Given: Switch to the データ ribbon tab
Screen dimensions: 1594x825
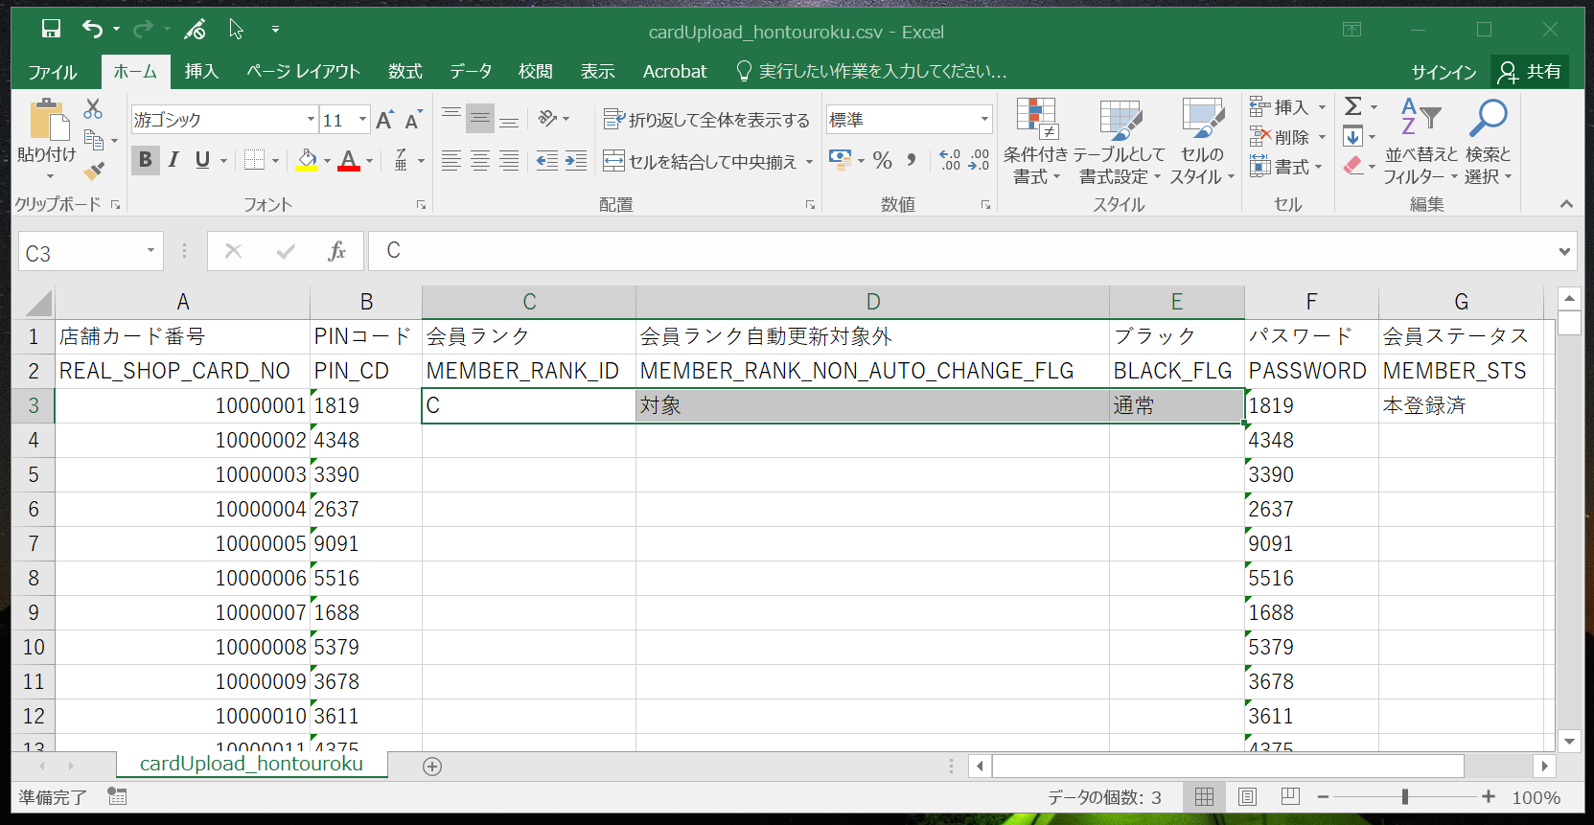Looking at the screenshot, I should point(471,72).
